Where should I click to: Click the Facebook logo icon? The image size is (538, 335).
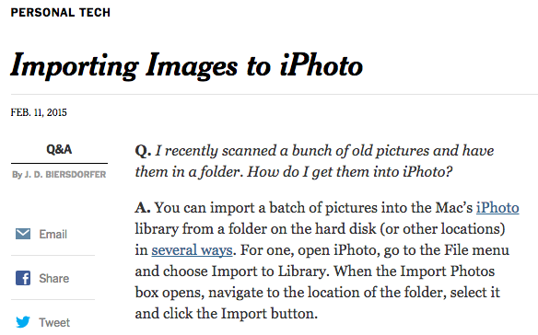pyautogui.click(x=23, y=278)
